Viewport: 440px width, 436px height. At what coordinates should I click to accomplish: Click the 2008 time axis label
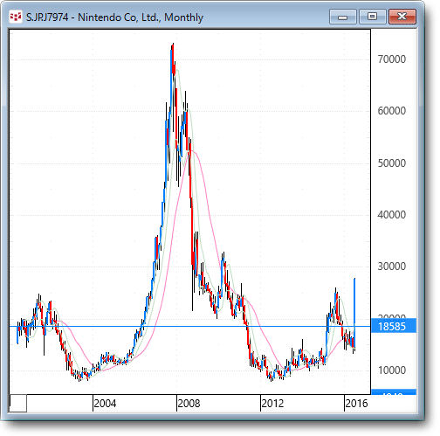tap(189, 404)
